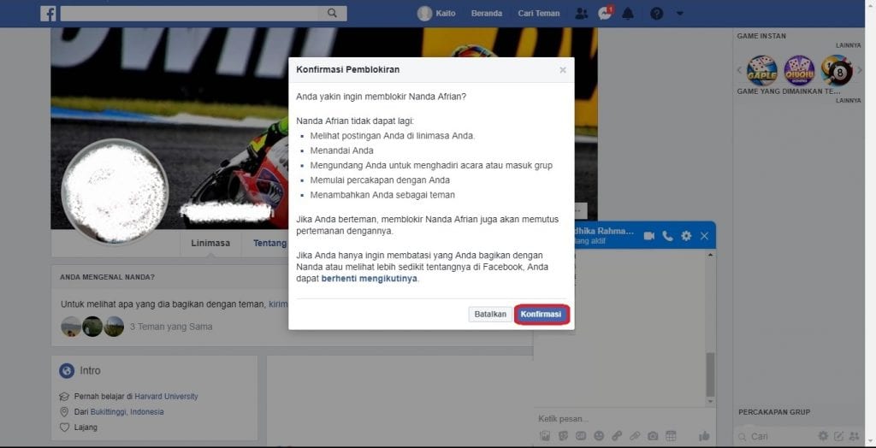Viewport: 876px width, 448px height.
Task: Open the chat sidebar options gear icon
Action: tap(823, 436)
